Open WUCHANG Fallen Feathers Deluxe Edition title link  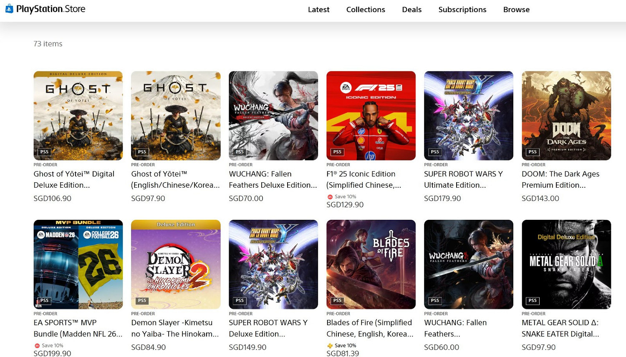[273, 179]
